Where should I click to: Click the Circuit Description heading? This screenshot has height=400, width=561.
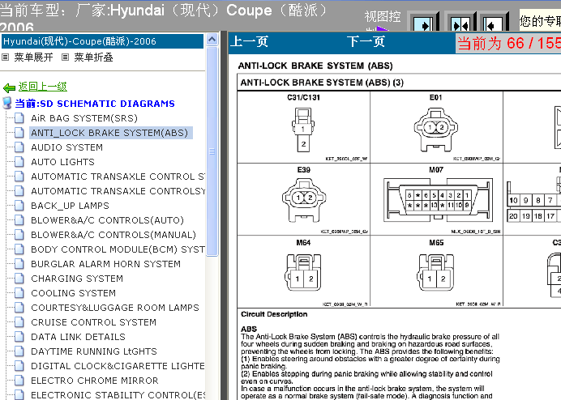pyautogui.click(x=274, y=314)
